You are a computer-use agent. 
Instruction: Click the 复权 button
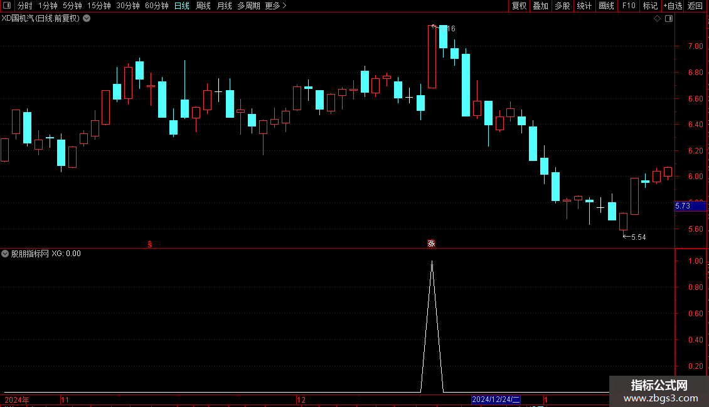point(519,6)
